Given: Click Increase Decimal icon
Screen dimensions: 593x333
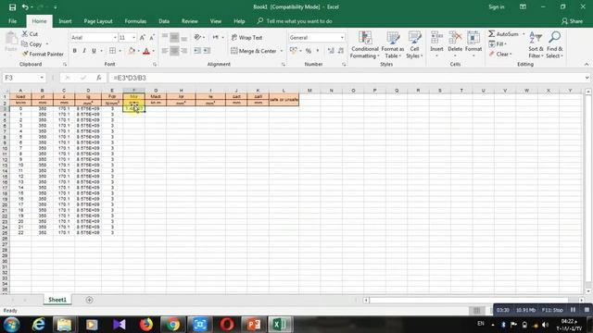Looking at the screenshot, I should (331, 51).
